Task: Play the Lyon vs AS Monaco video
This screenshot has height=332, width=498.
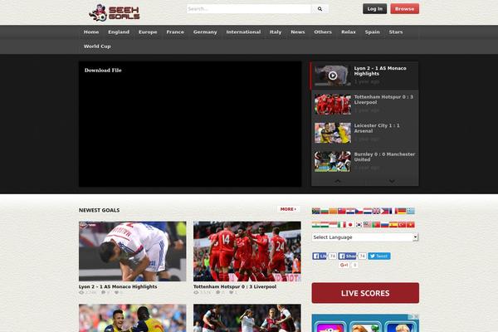Action: pyautogui.click(x=333, y=76)
